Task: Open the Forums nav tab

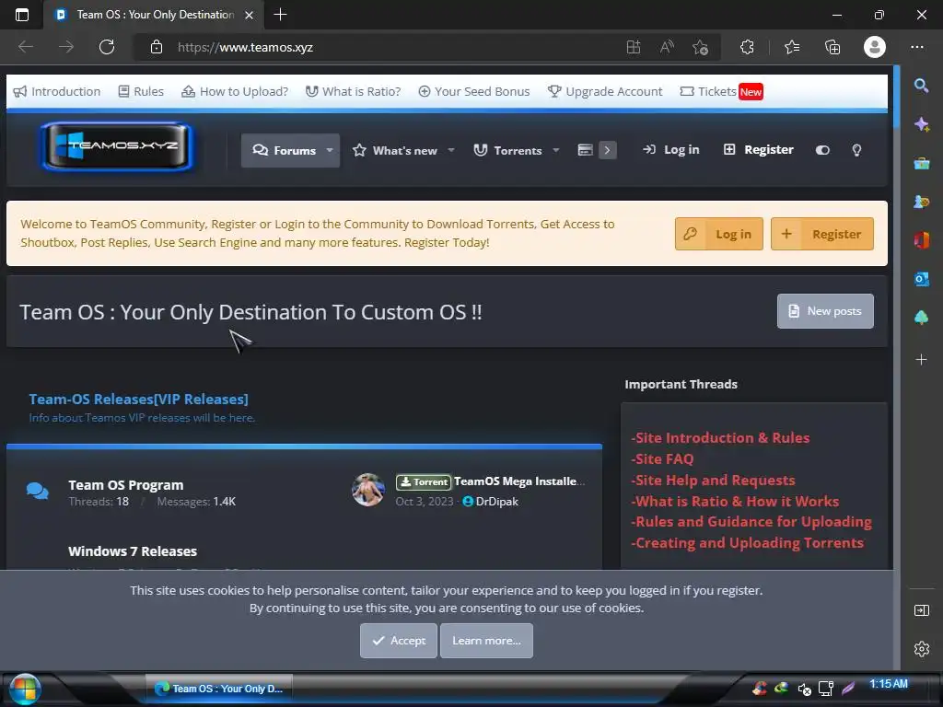Action: click(x=284, y=150)
